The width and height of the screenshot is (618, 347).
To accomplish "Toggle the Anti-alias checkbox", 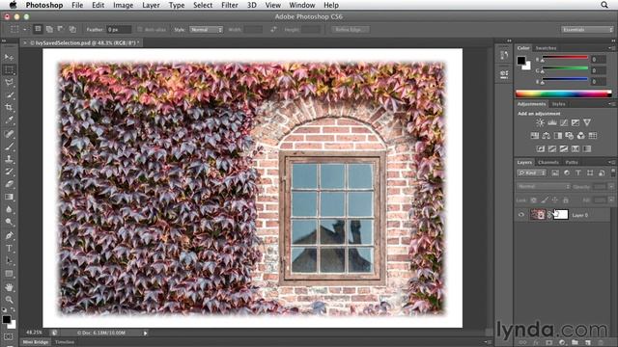I will [x=140, y=30].
